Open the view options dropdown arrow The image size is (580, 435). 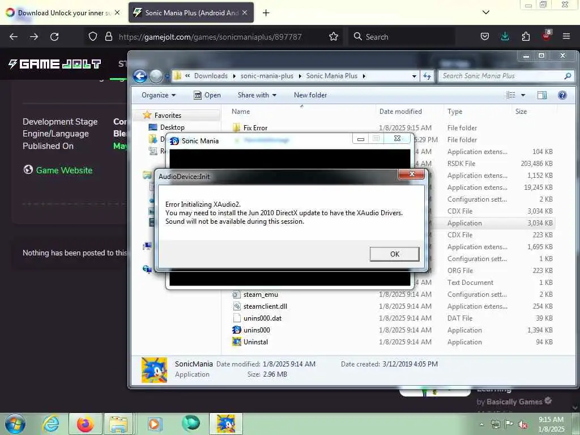[x=523, y=95]
